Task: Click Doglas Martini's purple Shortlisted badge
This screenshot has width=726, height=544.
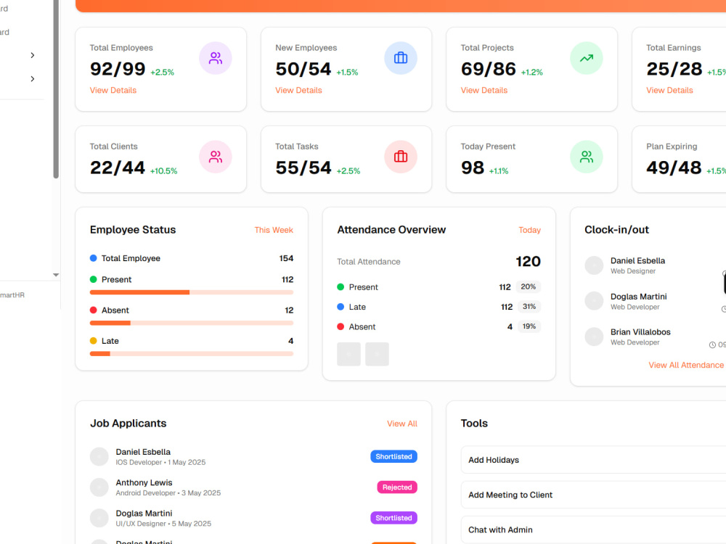Action: pyautogui.click(x=393, y=518)
